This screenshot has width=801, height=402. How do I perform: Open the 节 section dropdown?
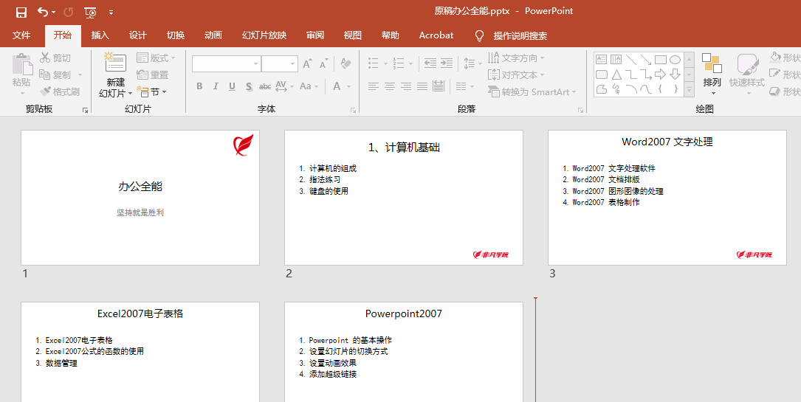click(152, 91)
